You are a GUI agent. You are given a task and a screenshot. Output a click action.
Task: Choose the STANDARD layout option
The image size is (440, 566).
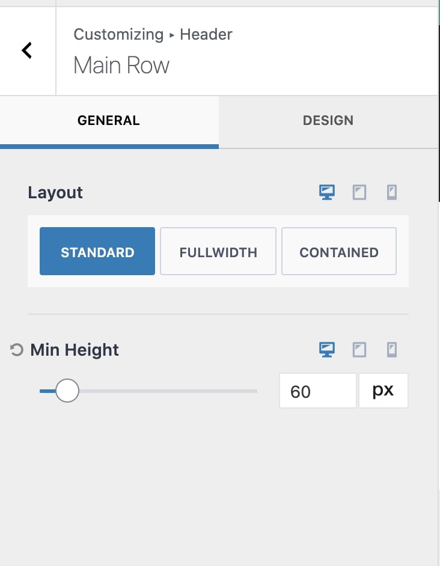click(97, 251)
